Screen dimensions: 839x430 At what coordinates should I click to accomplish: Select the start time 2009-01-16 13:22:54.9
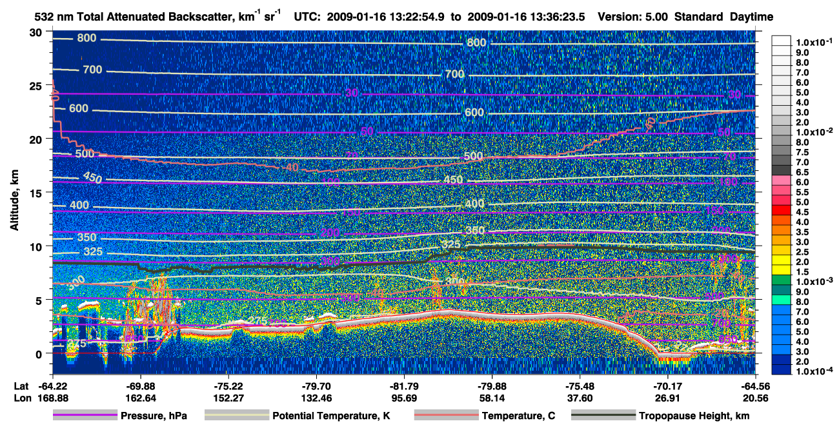(386, 17)
